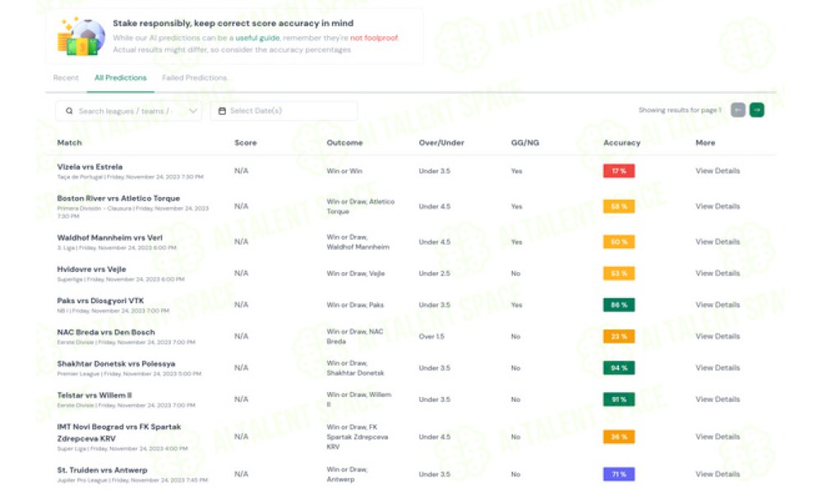Click the green 86 % accuracy badge
The height and width of the screenshot is (493, 822).
pos(619,305)
